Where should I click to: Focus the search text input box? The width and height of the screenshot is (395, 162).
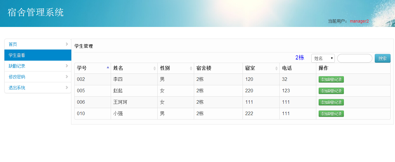pyautogui.click(x=354, y=58)
